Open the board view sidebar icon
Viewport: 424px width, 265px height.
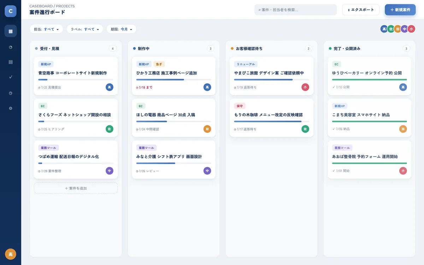[x=11, y=31]
